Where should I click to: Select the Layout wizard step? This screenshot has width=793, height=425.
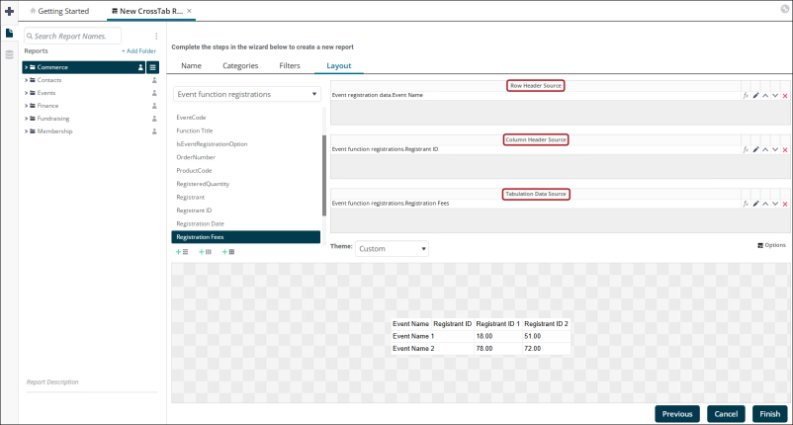click(x=338, y=65)
